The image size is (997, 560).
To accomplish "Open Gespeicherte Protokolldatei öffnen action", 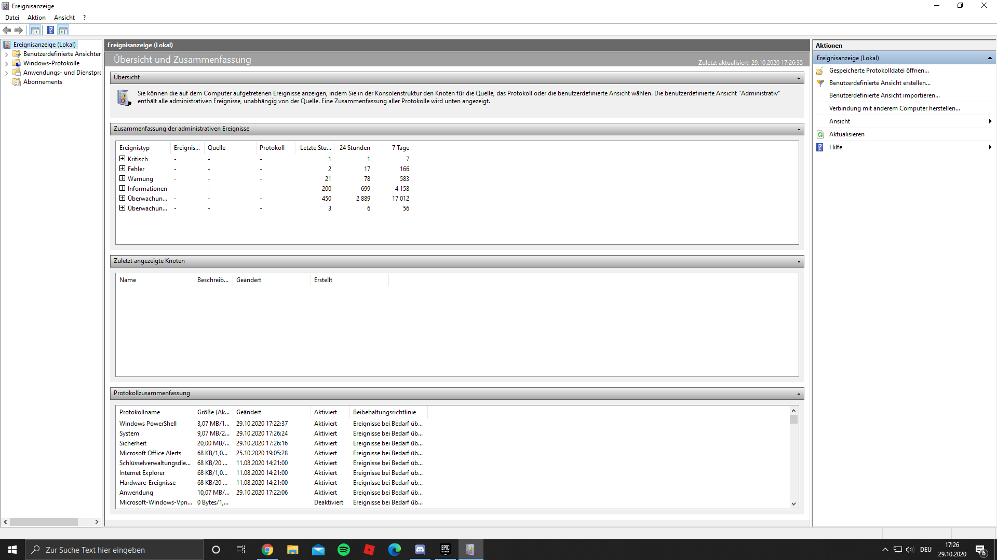I will click(x=879, y=71).
